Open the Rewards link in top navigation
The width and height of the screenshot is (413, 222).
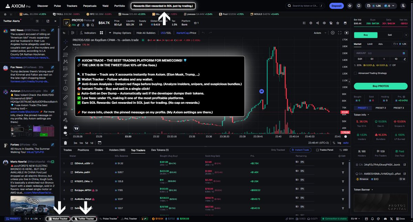tap(163, 6)
